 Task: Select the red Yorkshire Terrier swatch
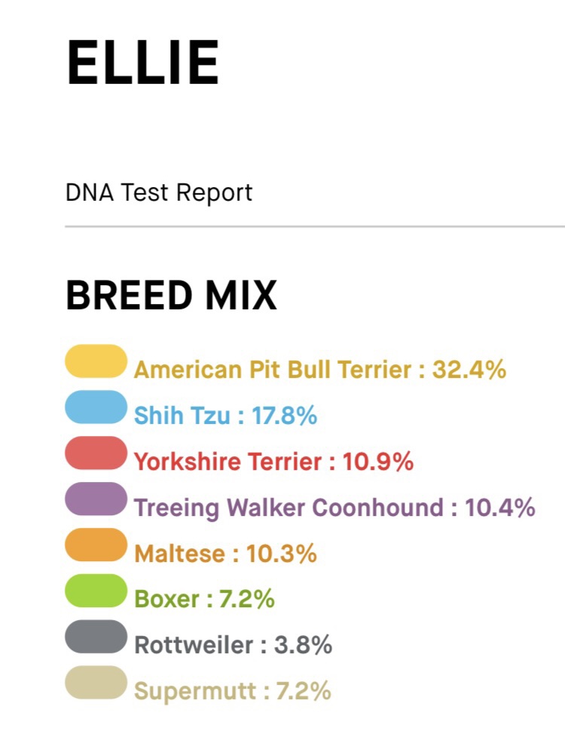96,453
